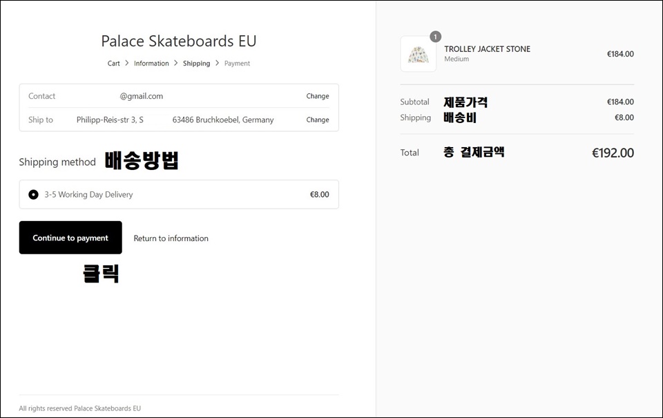Click the chevron after Cart breadcrumb
This screenshot has height=418, width=663.
pos(127,63)
